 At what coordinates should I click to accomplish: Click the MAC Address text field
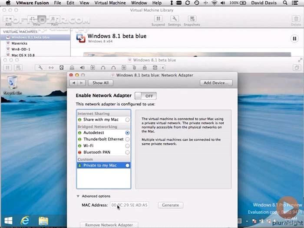pos(129,205)
